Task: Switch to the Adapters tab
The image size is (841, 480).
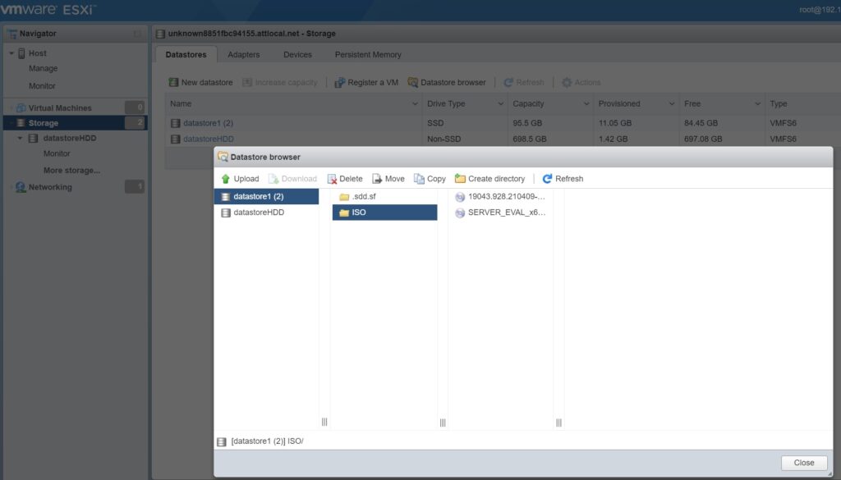Action: coord(243,55)
